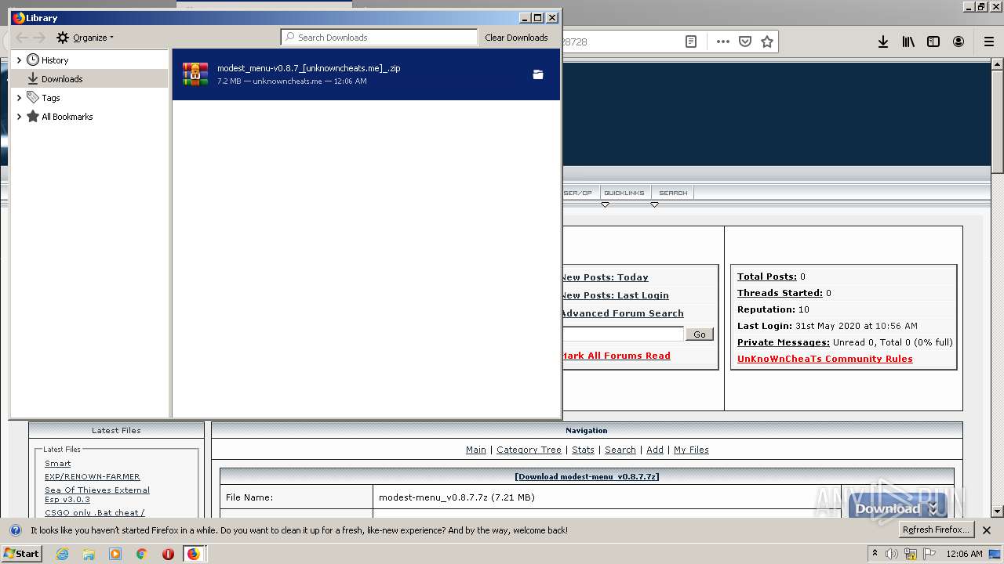Open Windows Explorer from taskbar
This screenshot has height=564, width=1004.
[89, 554]
